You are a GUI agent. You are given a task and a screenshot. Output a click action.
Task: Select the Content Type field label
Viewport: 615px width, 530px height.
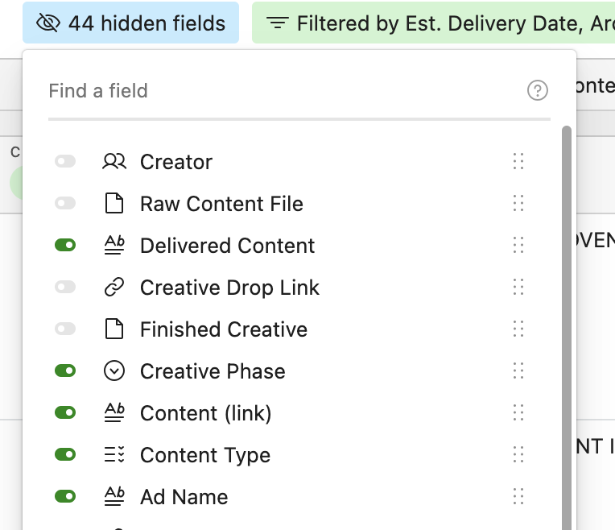click(204, 455)
